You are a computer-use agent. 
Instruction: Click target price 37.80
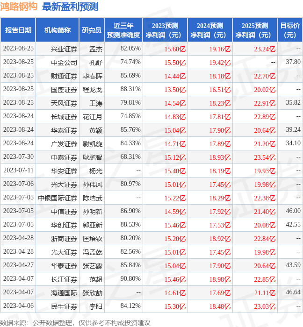tap(293, 62)
